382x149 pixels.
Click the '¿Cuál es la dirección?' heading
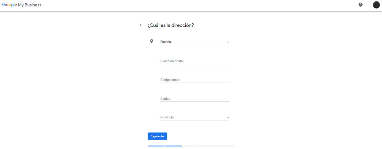click(171, 25)
